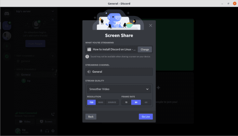Click the sound availability warning text

(x=120, y=57)
